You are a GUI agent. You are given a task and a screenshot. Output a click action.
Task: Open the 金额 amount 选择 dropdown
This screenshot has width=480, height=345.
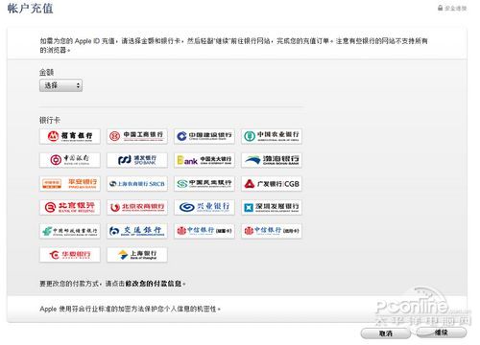tap(60, 85)
